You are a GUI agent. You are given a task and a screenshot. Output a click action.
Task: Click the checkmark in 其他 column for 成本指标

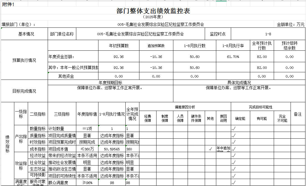click(210, 149)
